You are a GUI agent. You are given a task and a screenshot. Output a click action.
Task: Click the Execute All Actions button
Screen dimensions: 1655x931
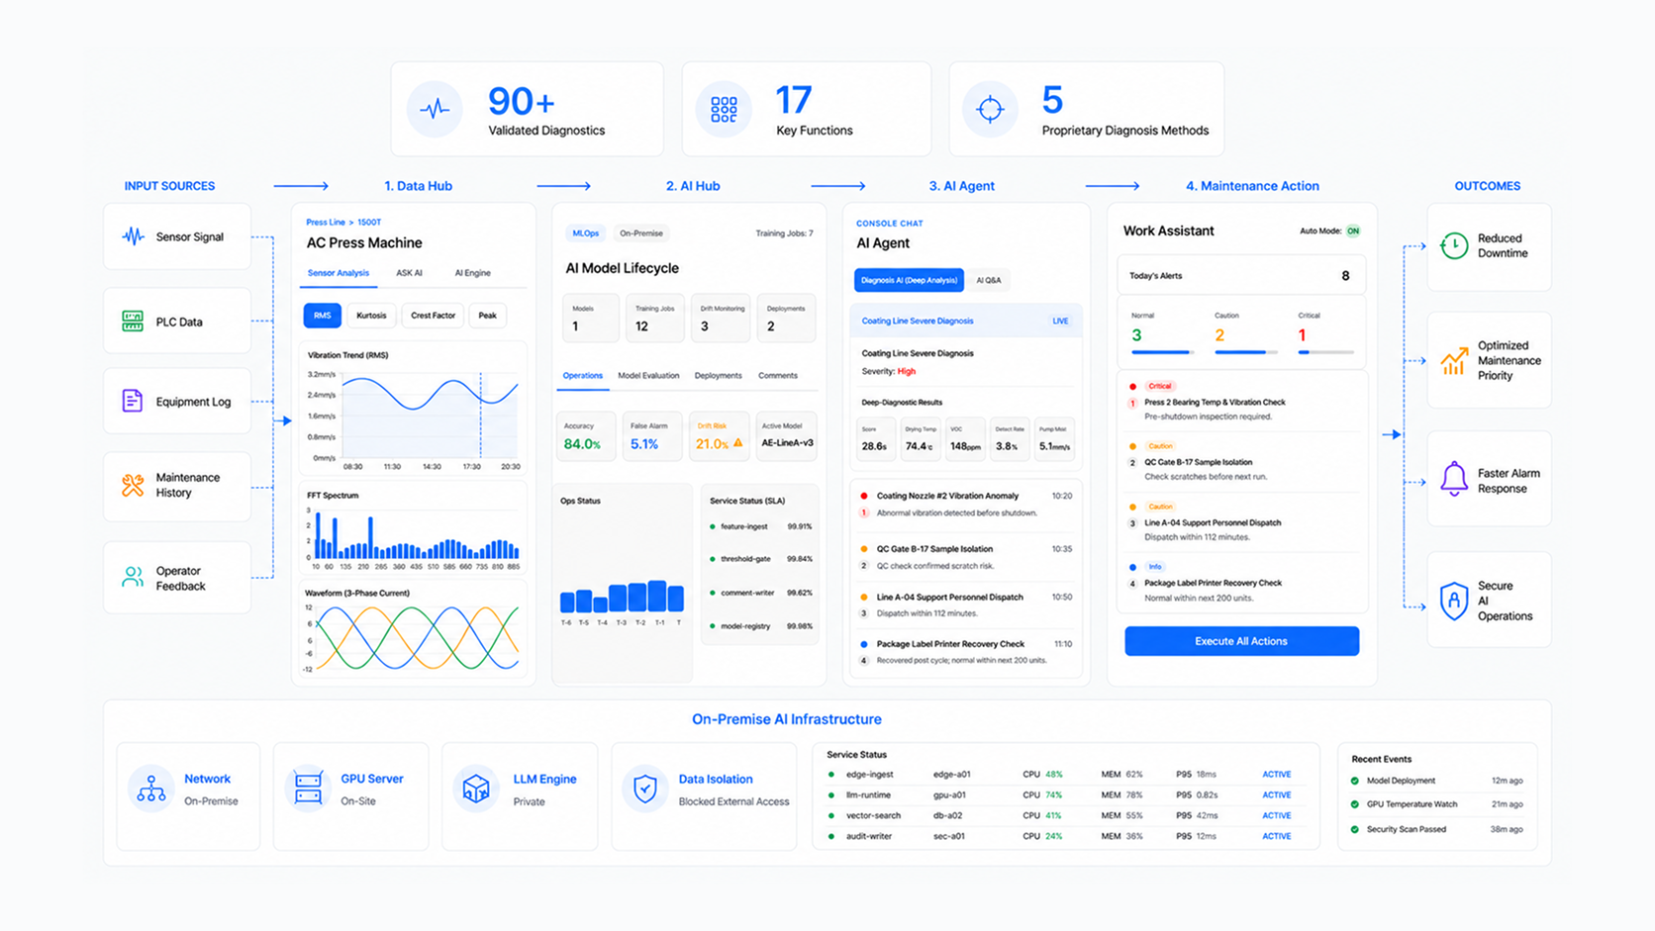(x=1241, y=641)
